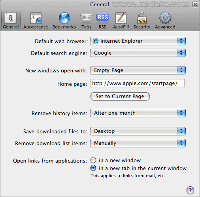The image size is (200, 197).
Task: Open the Remove download list items dropdown
Action: (138, 143)
